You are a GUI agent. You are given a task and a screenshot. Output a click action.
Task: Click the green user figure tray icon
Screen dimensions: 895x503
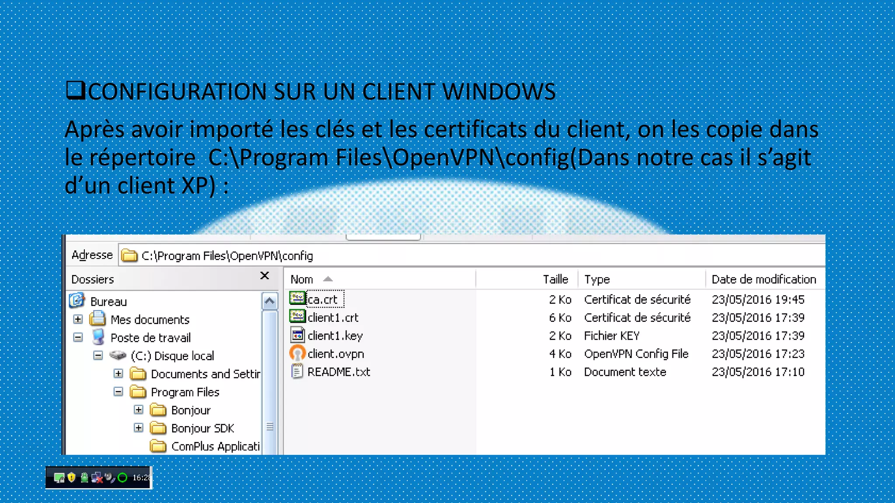pyautogui.click(x=84, y=478)
